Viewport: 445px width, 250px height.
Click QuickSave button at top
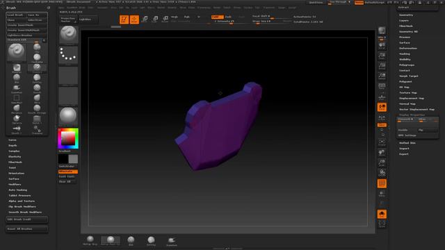click(x=316, y=2)
